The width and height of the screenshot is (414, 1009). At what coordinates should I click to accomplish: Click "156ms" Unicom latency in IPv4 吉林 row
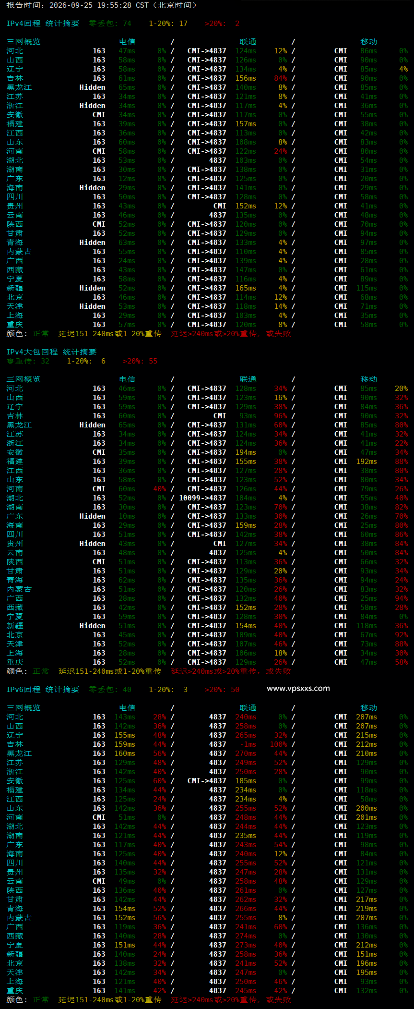pyautogui.click(x=246, y=78)
